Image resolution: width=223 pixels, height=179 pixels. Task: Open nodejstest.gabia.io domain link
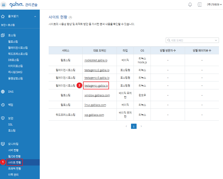coord(96,60)
